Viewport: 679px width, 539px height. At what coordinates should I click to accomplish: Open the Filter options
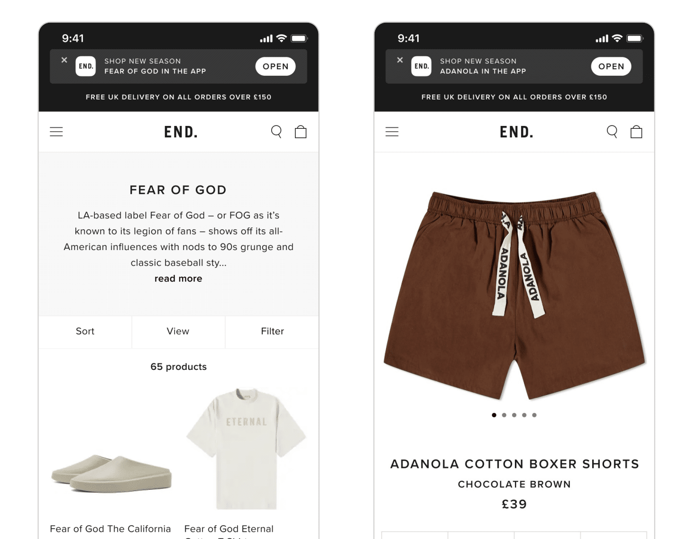point(272,332)
